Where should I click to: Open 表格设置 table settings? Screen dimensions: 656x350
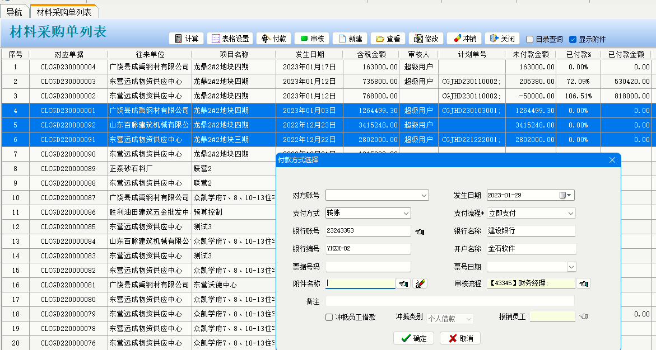230,39
